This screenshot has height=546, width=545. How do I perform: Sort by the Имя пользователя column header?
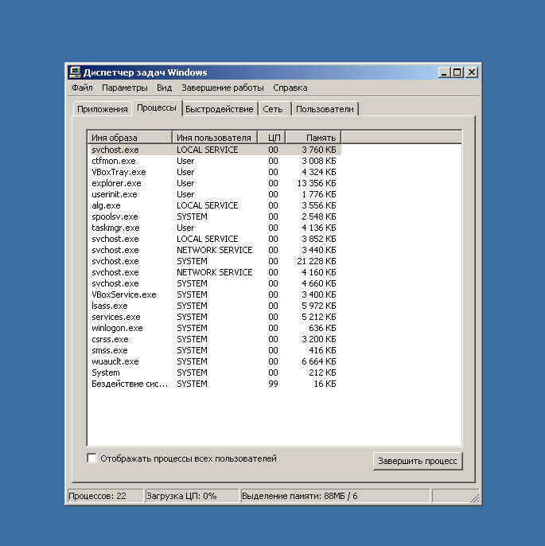(x=215, y=138)
